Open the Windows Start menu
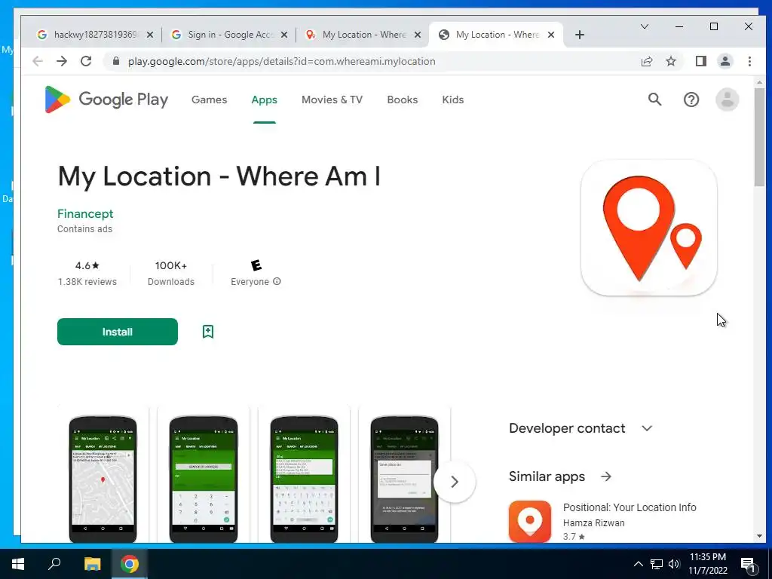Screen dimensions: 772x579 click(x=18, y=564)
